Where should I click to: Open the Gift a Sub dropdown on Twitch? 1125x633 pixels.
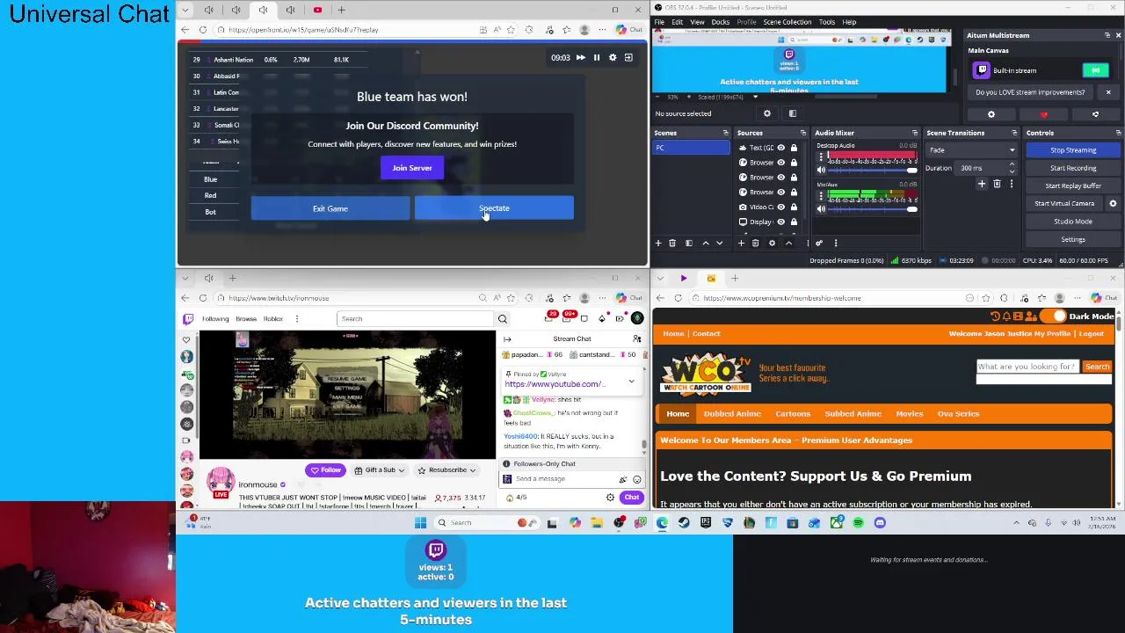[x=379, y=470]
